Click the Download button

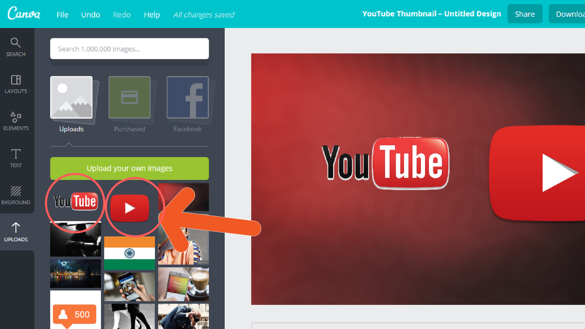[567, 14]
